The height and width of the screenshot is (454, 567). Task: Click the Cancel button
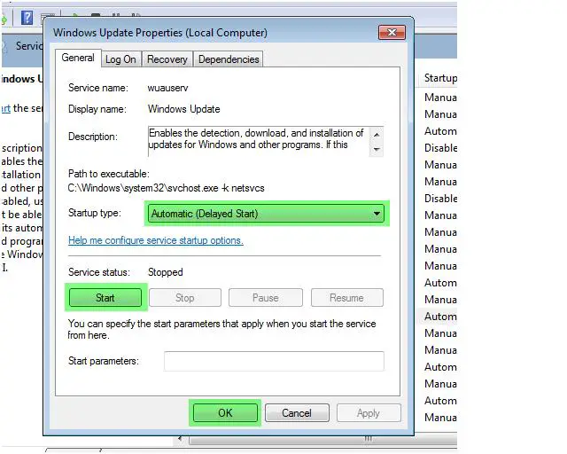point(297,413)
